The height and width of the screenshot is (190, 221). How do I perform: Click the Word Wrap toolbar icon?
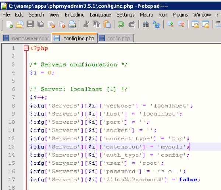pos(218,24)
